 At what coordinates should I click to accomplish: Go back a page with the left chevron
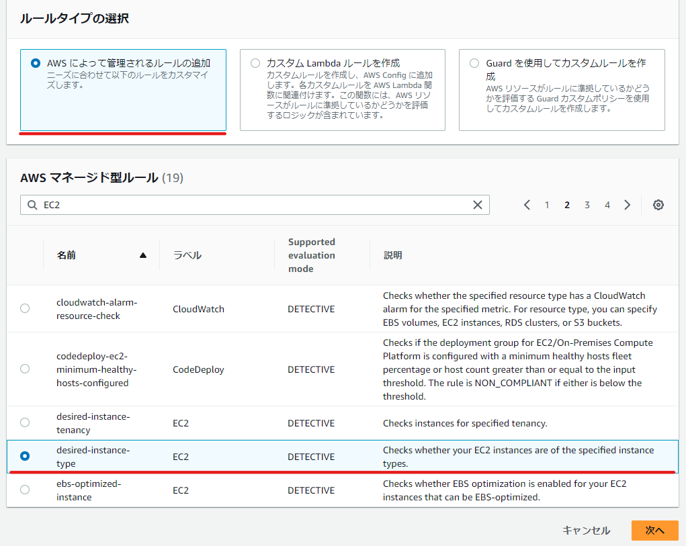tap(527, 205)
